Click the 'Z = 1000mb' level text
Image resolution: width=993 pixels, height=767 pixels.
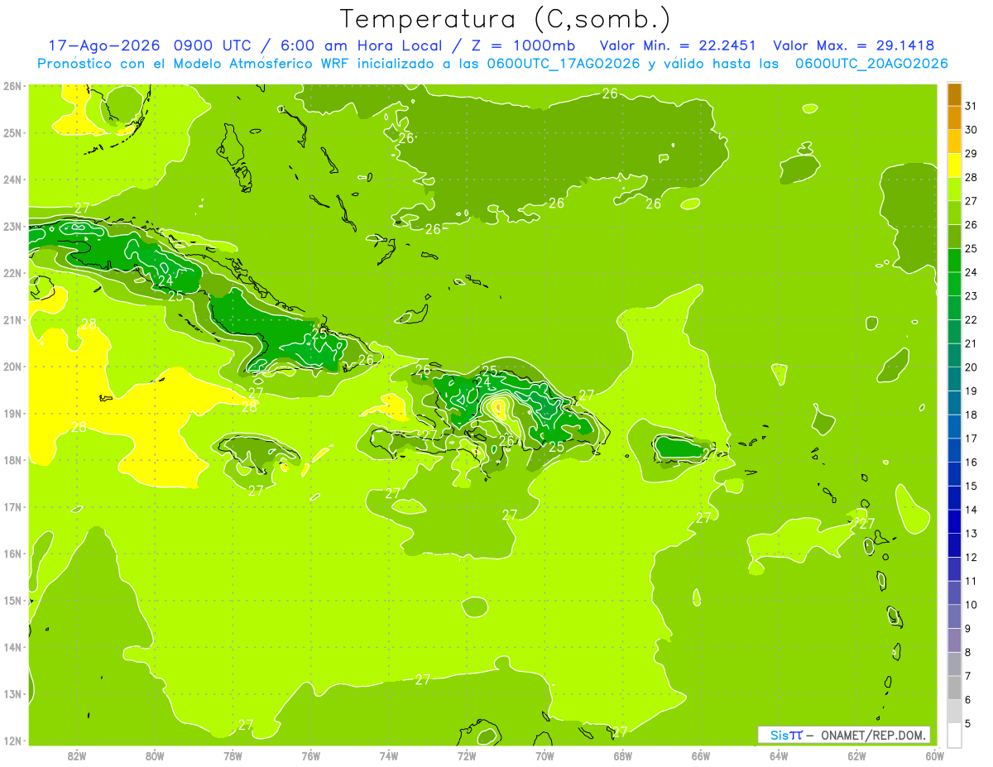point(523,46)
